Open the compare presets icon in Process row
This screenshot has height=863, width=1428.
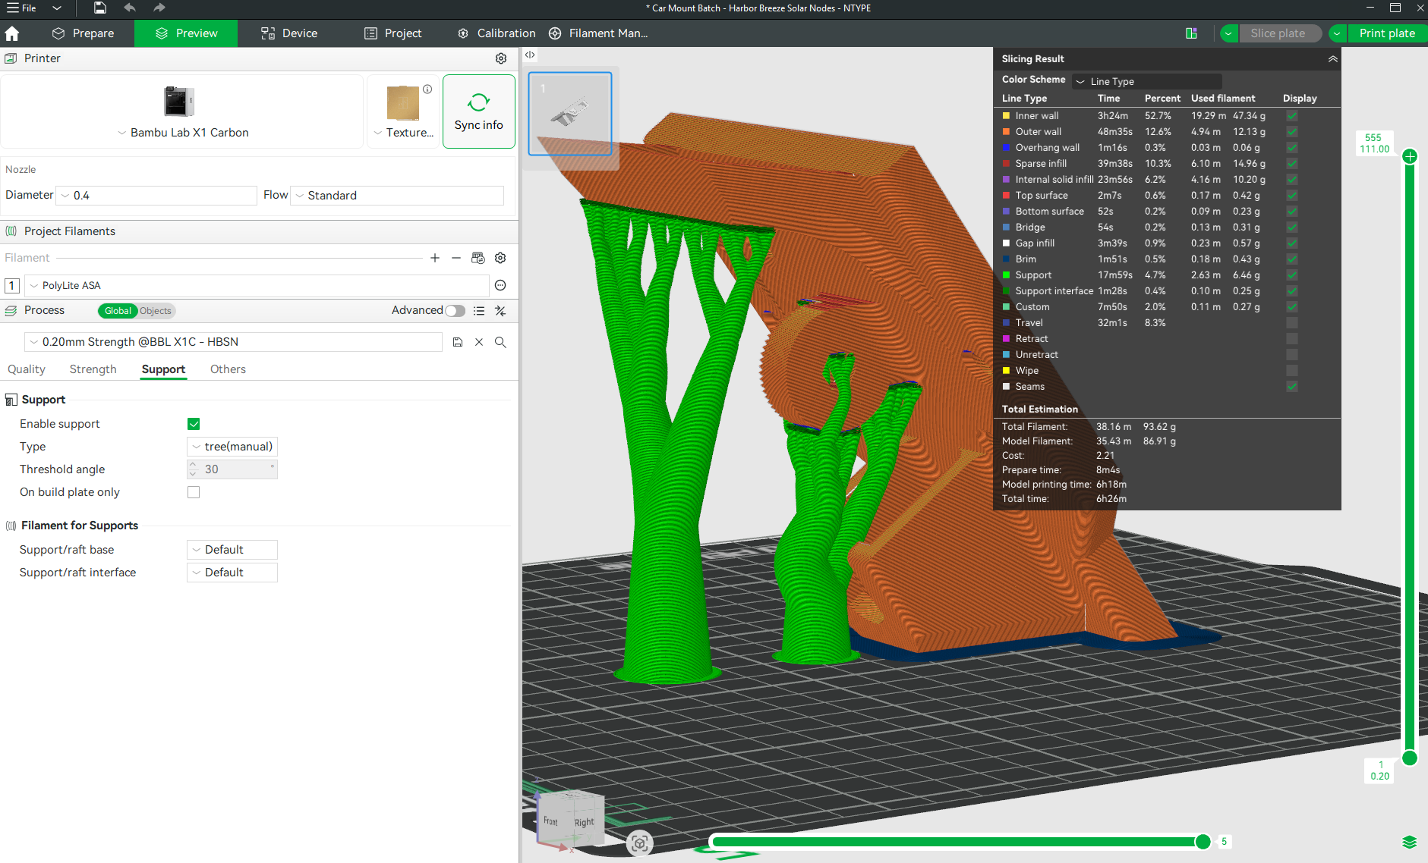(x=500, y=310)
